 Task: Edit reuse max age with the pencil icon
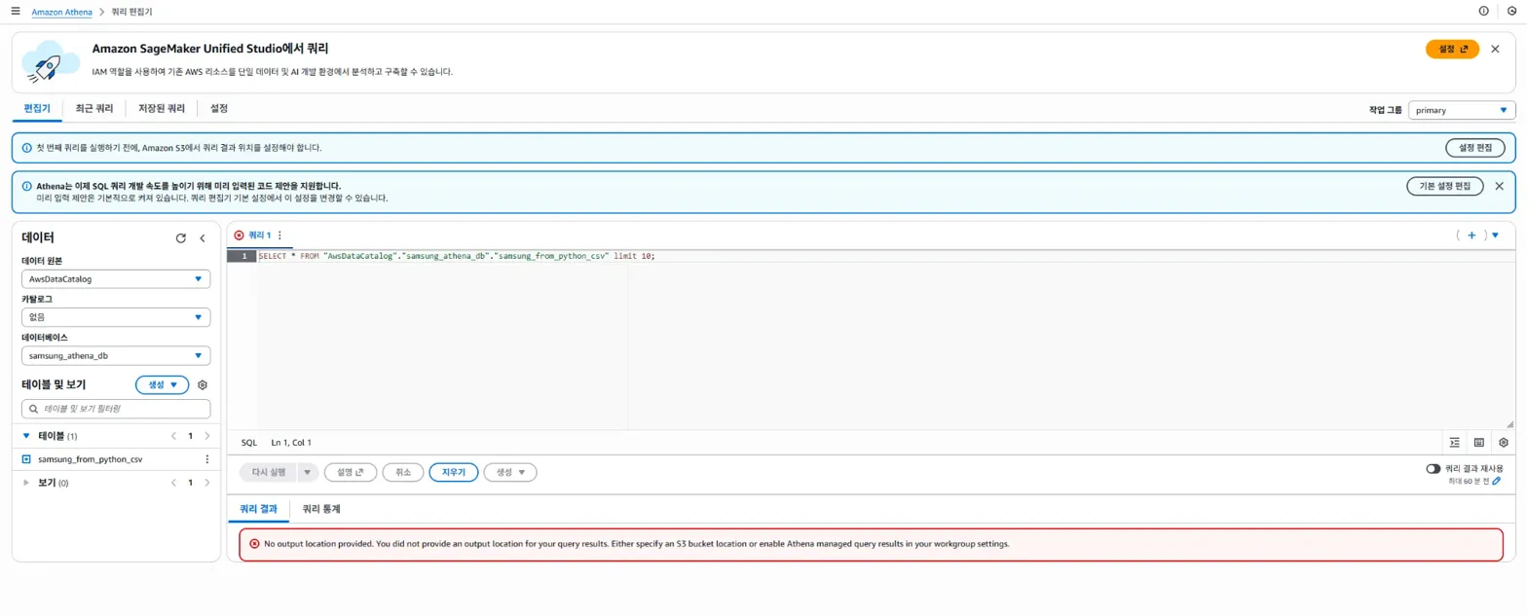(1497, 481)
